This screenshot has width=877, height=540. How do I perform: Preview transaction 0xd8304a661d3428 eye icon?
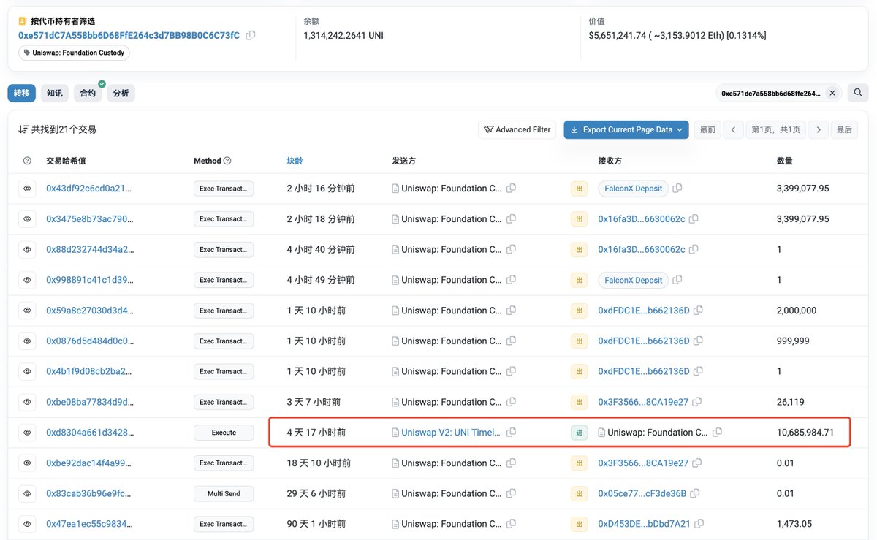point(27,433)
